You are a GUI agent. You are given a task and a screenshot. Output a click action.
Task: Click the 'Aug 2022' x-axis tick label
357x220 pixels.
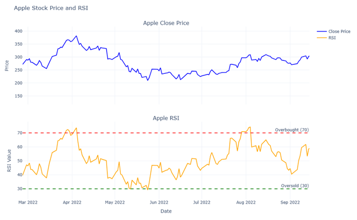click(246, 202)
